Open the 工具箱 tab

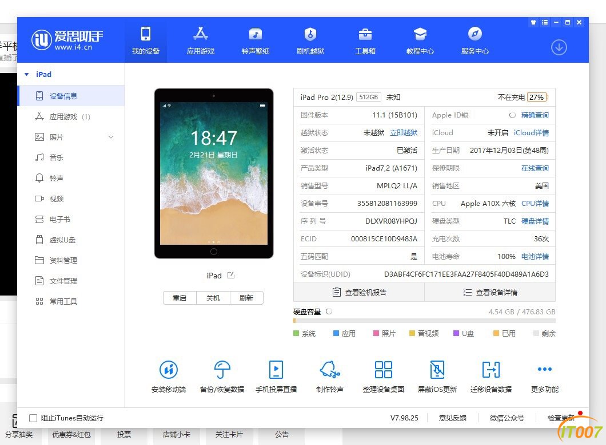[x=365, y=40]
